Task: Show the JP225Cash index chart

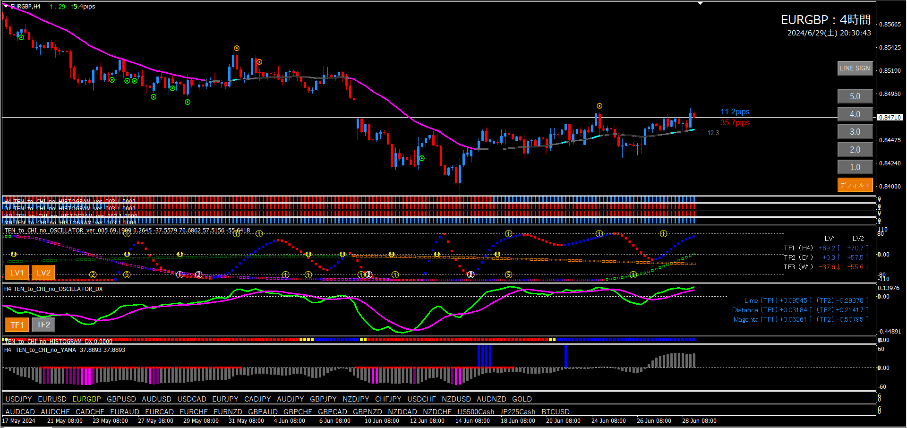Action: 518,412
